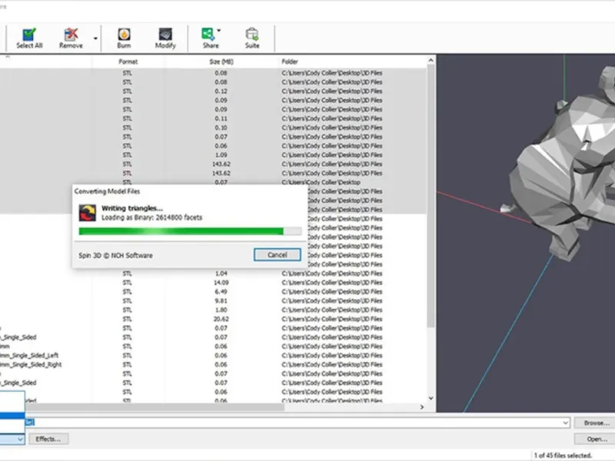
Task: Click the Spin 3D converting dialog icon
Action: point(87,213)
